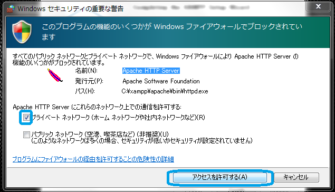Close the Windows security alert dialog
The image size is (335, 192).
(x=318, y=7)
